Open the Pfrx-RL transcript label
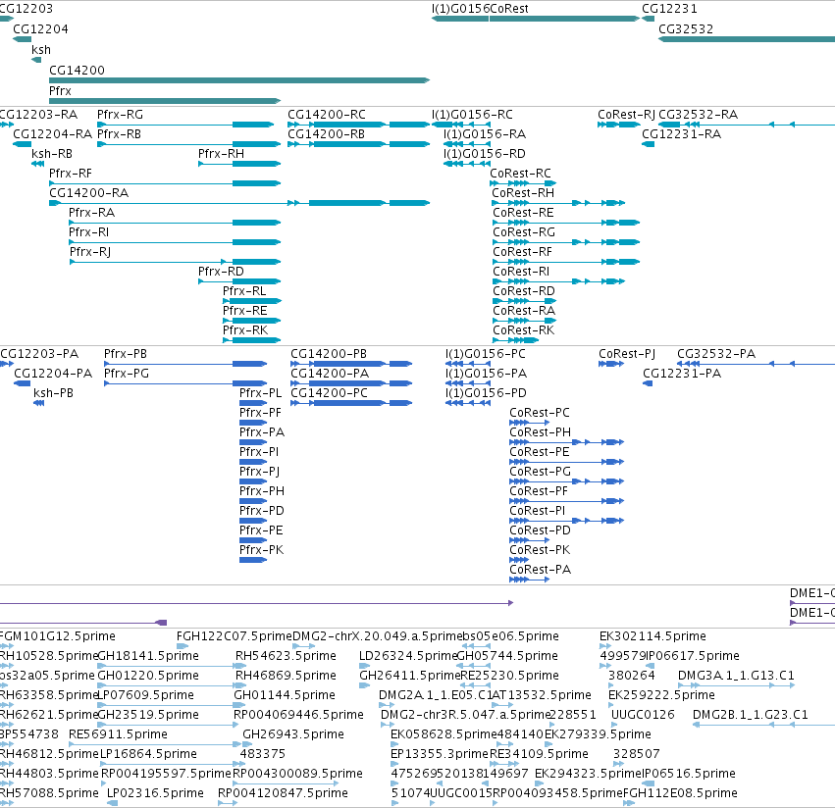This screenshot has height=808, width=835. coord(244,291)
